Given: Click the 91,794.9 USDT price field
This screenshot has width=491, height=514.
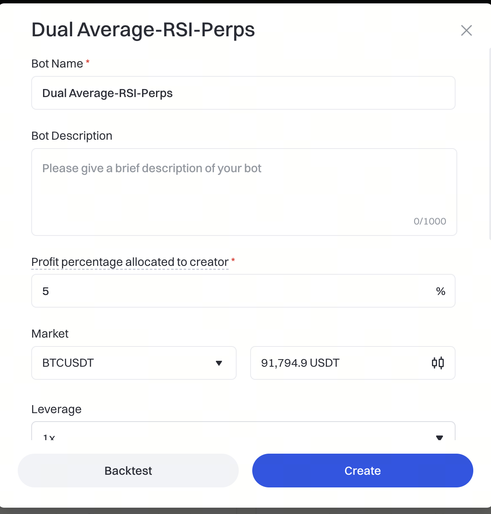Looking at the screenshot, I should [337, 363].
